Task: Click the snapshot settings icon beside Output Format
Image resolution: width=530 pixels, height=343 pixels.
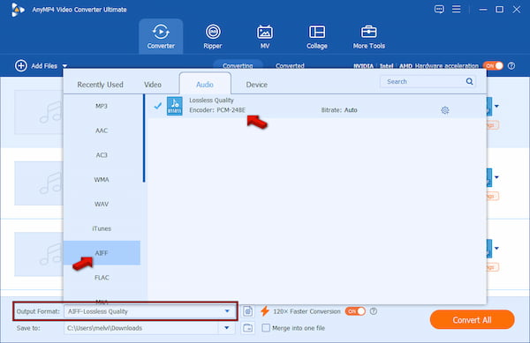Action: (x=247, y=311)
